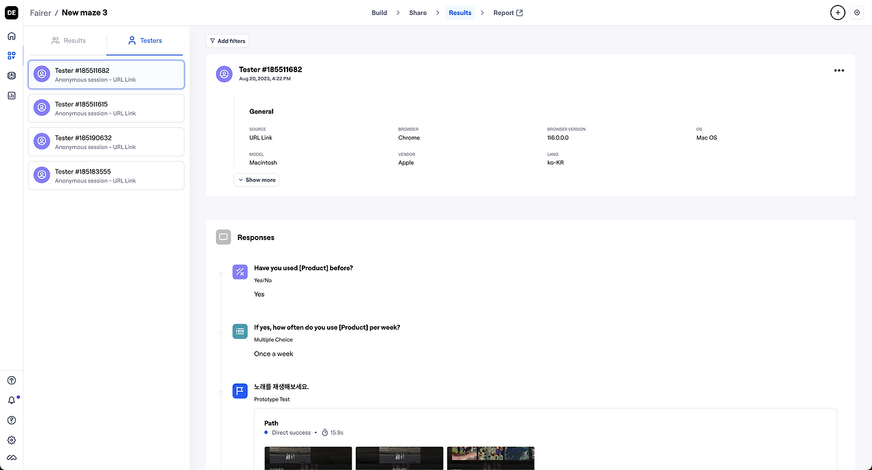
Task: Switch to the Testers tab
Action: point(145,41)
